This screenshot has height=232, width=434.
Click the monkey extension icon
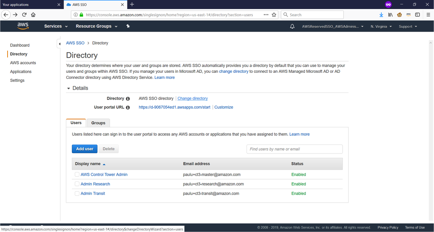click(x=399, y=15)
